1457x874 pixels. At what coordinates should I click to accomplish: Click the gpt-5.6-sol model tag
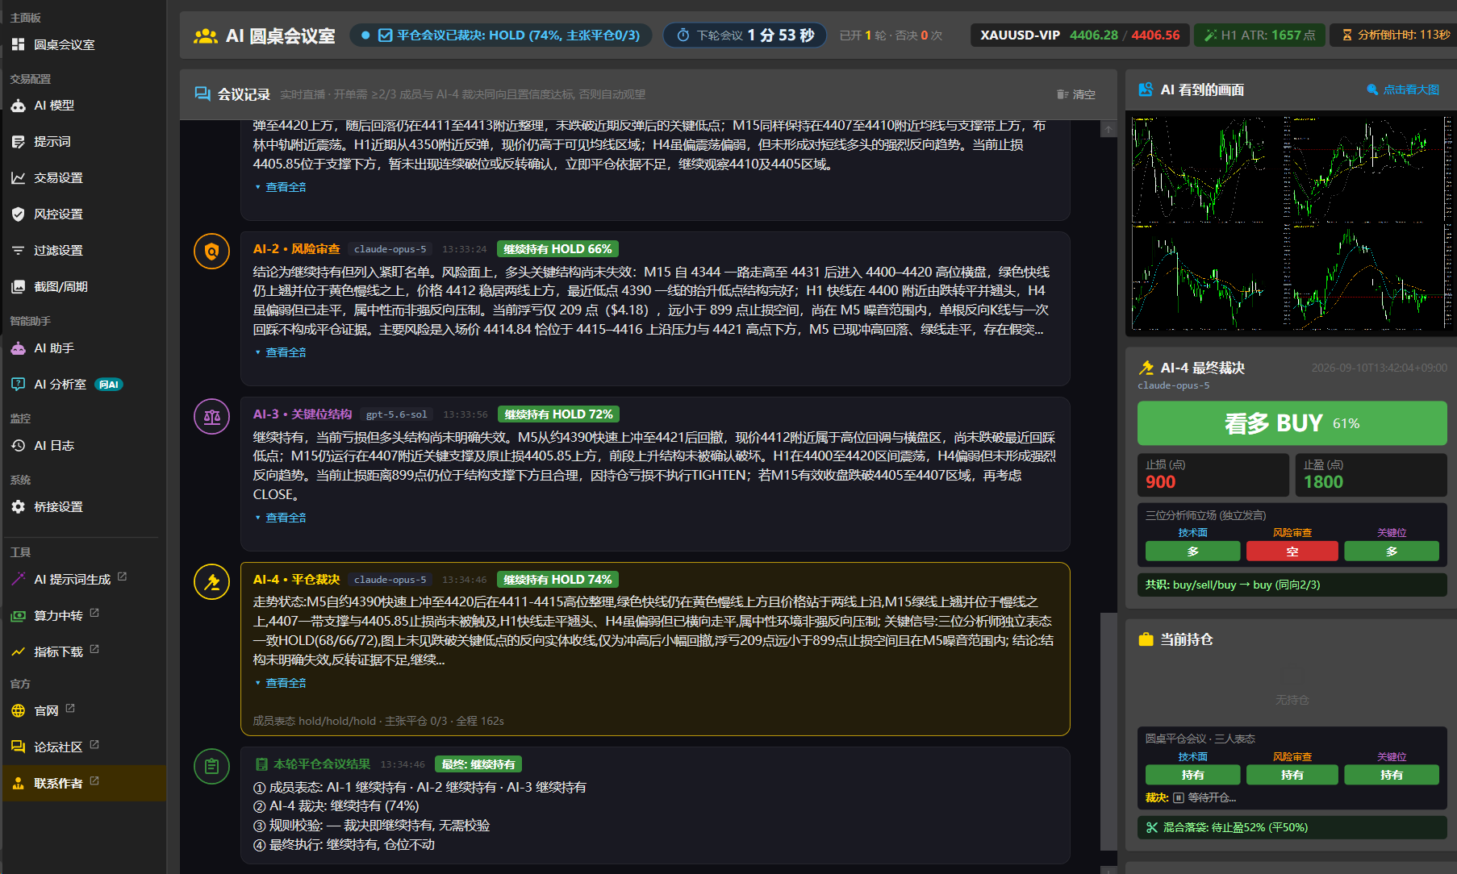tap(396, 414)
